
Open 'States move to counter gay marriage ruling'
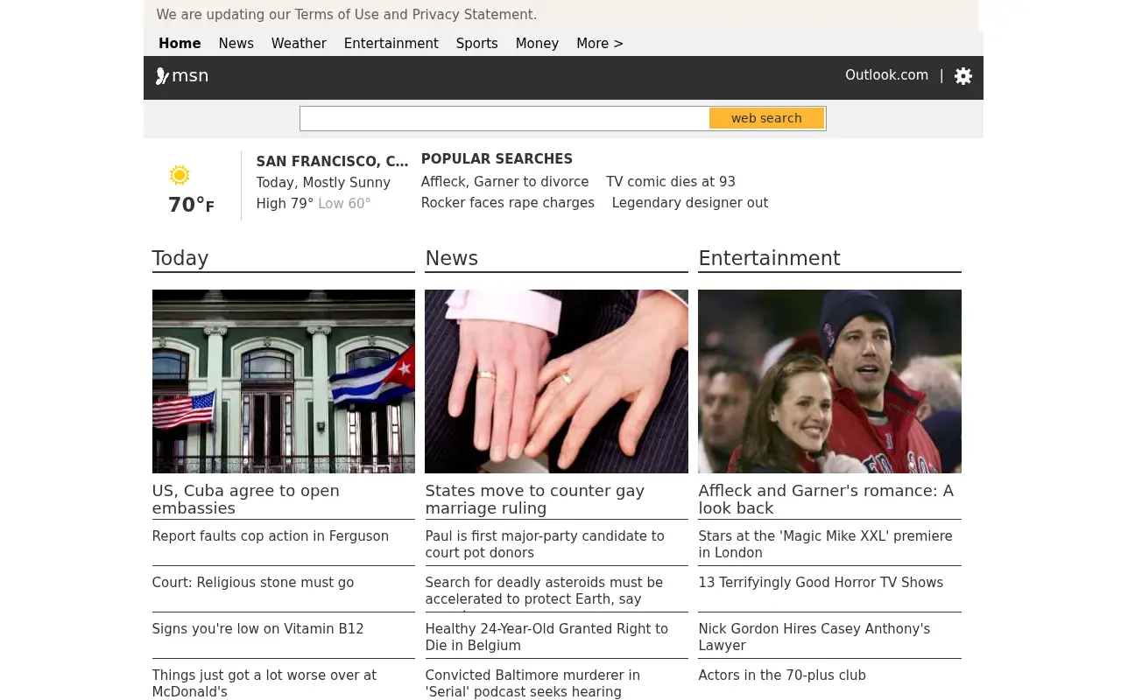tap(535, 500)
